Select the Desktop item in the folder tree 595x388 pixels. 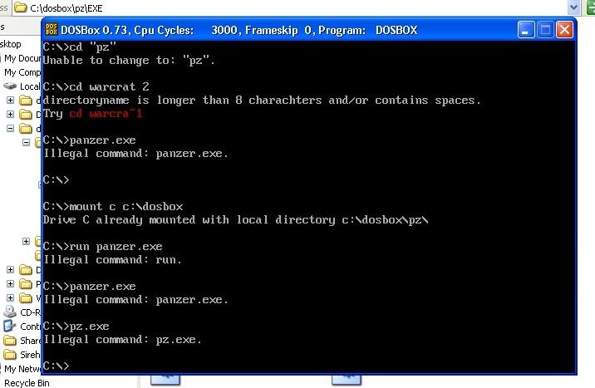coord(11,44)
